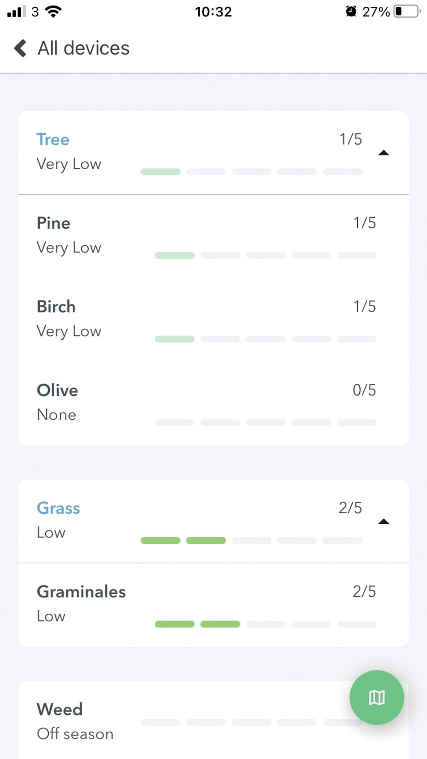The image size is (427, 759).
Task: Collapse the Tree pollen section arrow
Action: click(x=383, y=153)
